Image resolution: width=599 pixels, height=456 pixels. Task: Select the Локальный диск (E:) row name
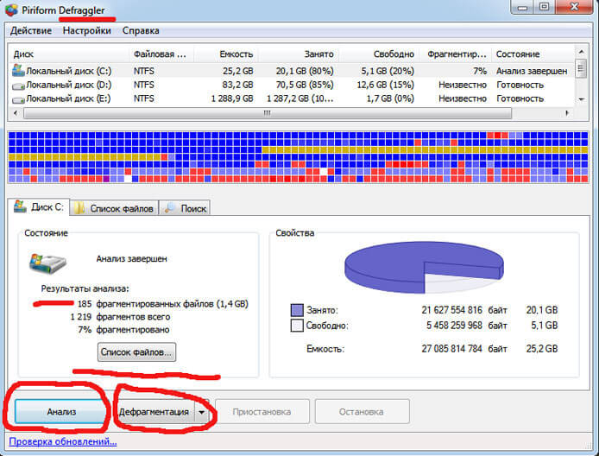(x=68, y=98)
